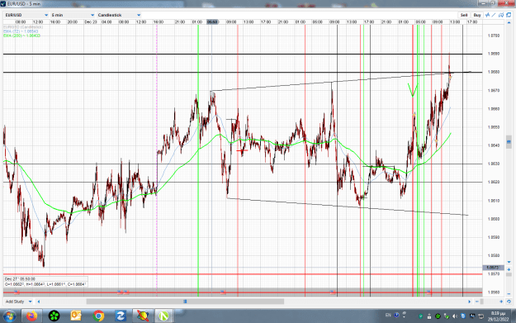Click the price axis scrollbar thumb
516x323 pixels.
tap(509, 142)
